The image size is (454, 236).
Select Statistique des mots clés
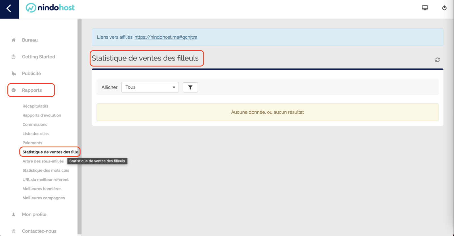pyautogui.click(x=46, y=170)
